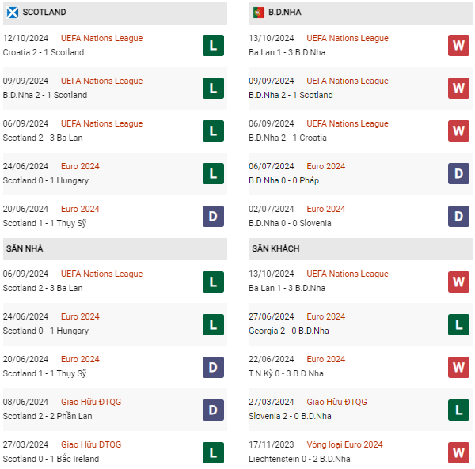Click the D badge for Scotland 2-2 Phần Lan
This screenshot has width=475, height=469.
[213, 410]
